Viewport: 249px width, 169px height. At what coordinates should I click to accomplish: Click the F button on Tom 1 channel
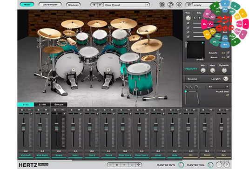pos(81,114)
